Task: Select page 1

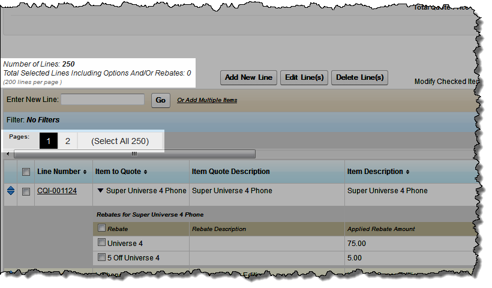Action: pyautogui.click(x=49, y=141)
